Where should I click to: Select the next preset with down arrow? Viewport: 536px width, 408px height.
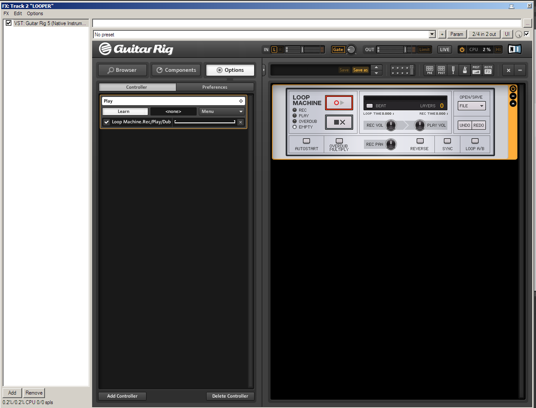[x=376, y=73]
